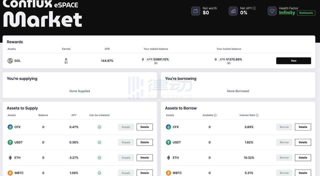Click the CFX icon in Assets to Supply
Screen dimensions: 320x176
(10, 127)
